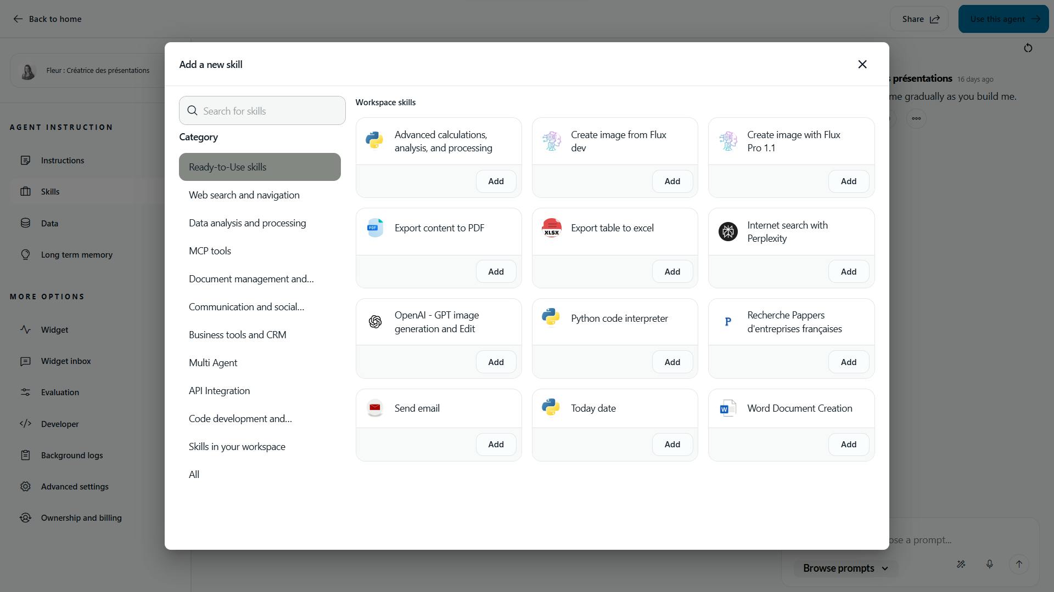
Task: Select the OpenAI GPT image generation skill icon
Action: [375, 322]
